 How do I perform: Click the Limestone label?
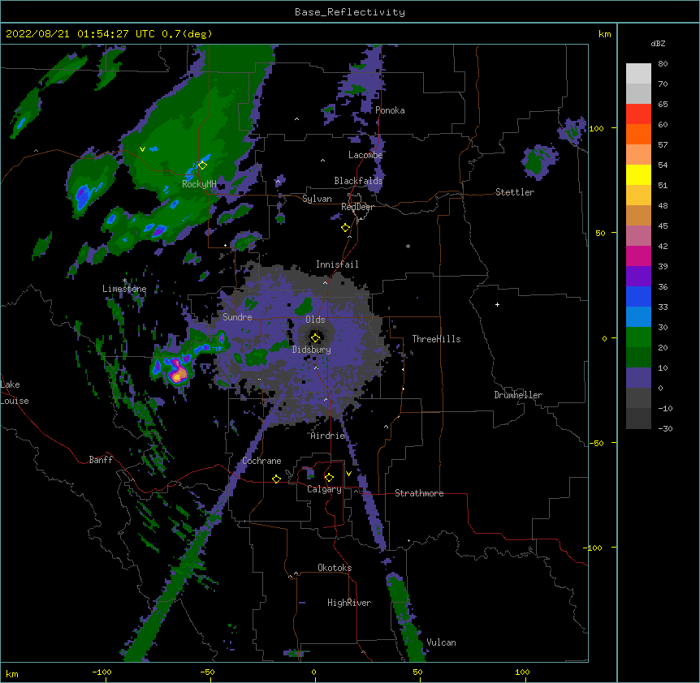coord(124,289)
